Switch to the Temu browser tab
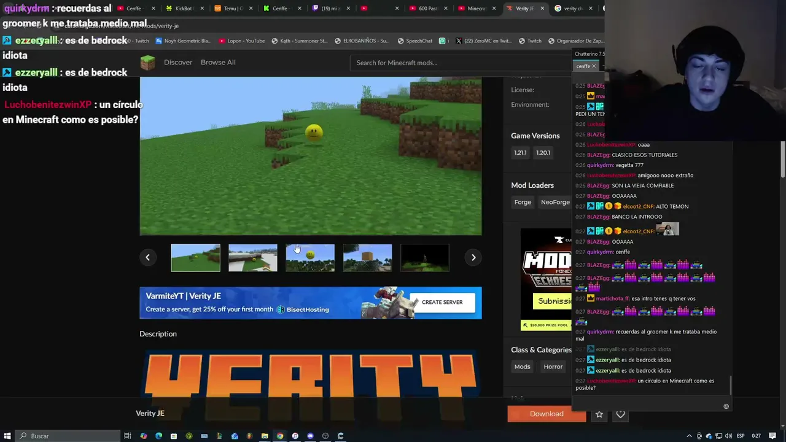Screen dimensions: 786x442 pyautogui.click(x=233, y=9)
